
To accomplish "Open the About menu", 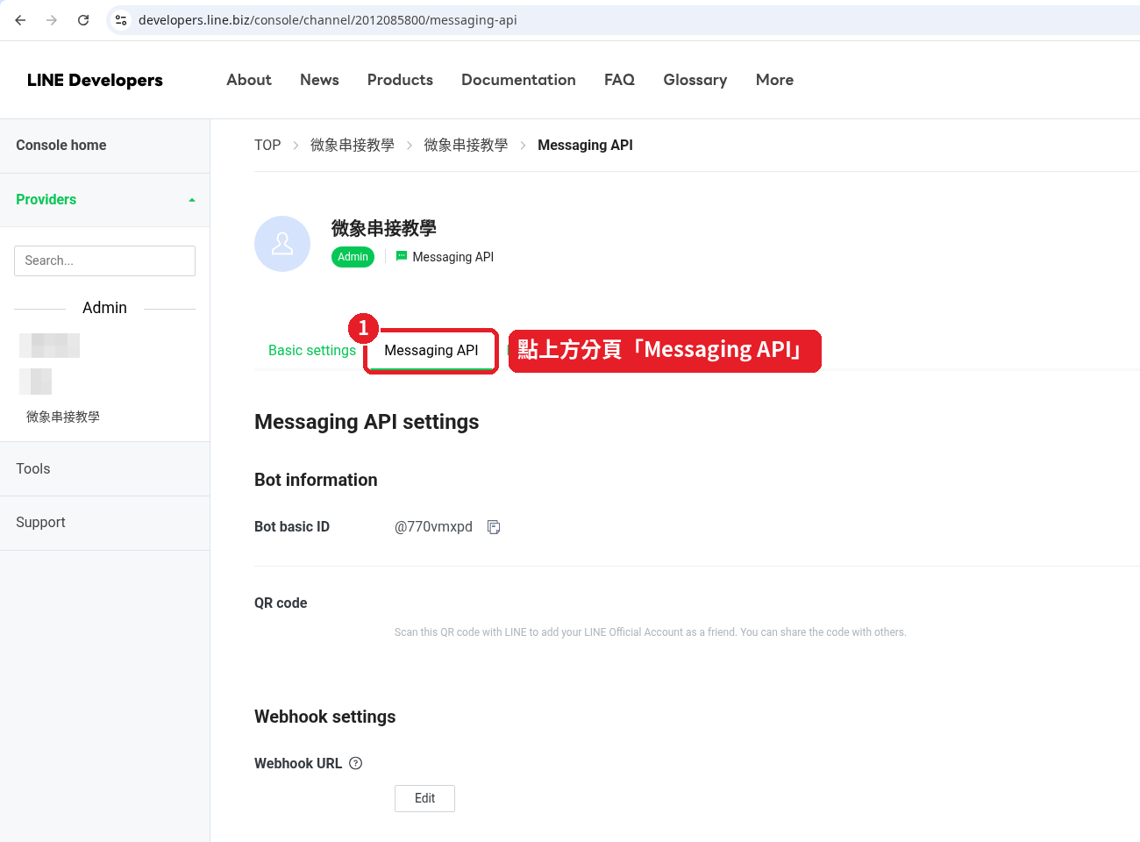I will [249, 80].
